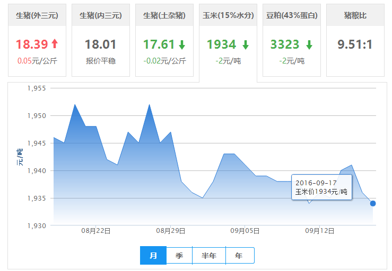Viewport: 392px width, 271px height.
Task: Click the 08月22日 axis label
Action: (x=96, y=231)
